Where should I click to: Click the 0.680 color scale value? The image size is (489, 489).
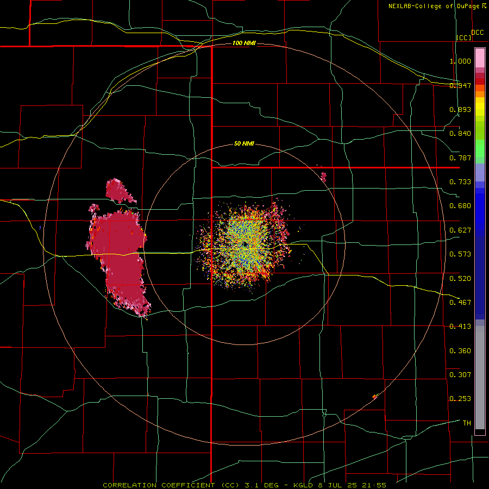pyautogui.click(x=460, y=206)
